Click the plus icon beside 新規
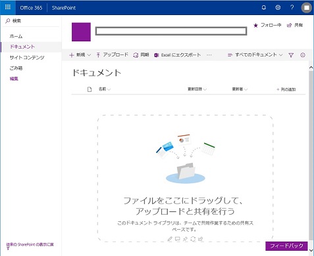 [x=72, y=55]
